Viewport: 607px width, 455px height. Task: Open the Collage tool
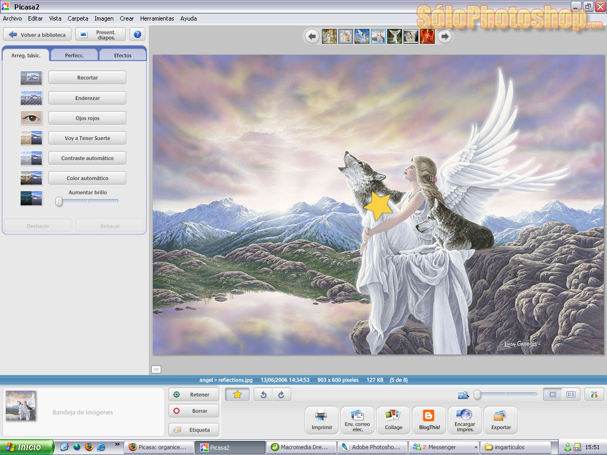tap(393, 416)
